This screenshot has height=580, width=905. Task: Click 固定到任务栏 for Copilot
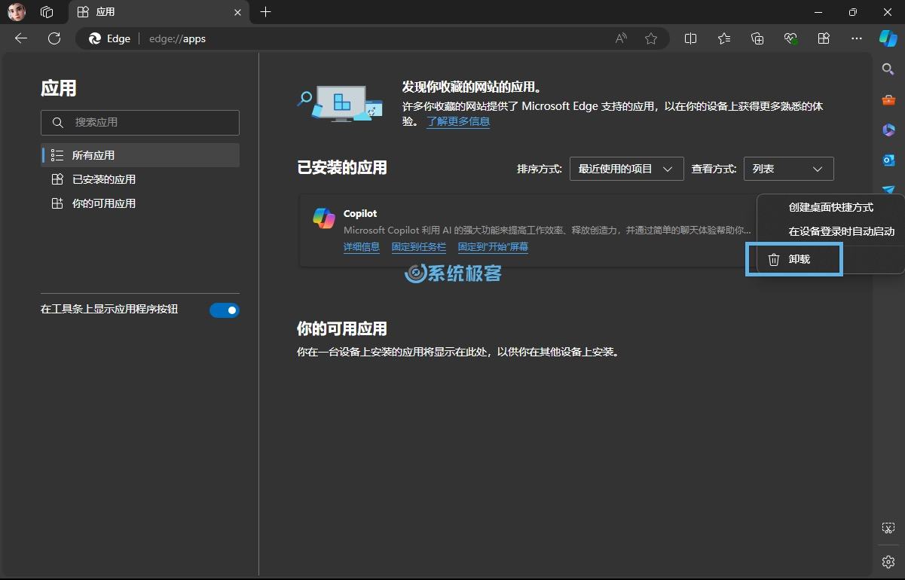tap(419, 247)
